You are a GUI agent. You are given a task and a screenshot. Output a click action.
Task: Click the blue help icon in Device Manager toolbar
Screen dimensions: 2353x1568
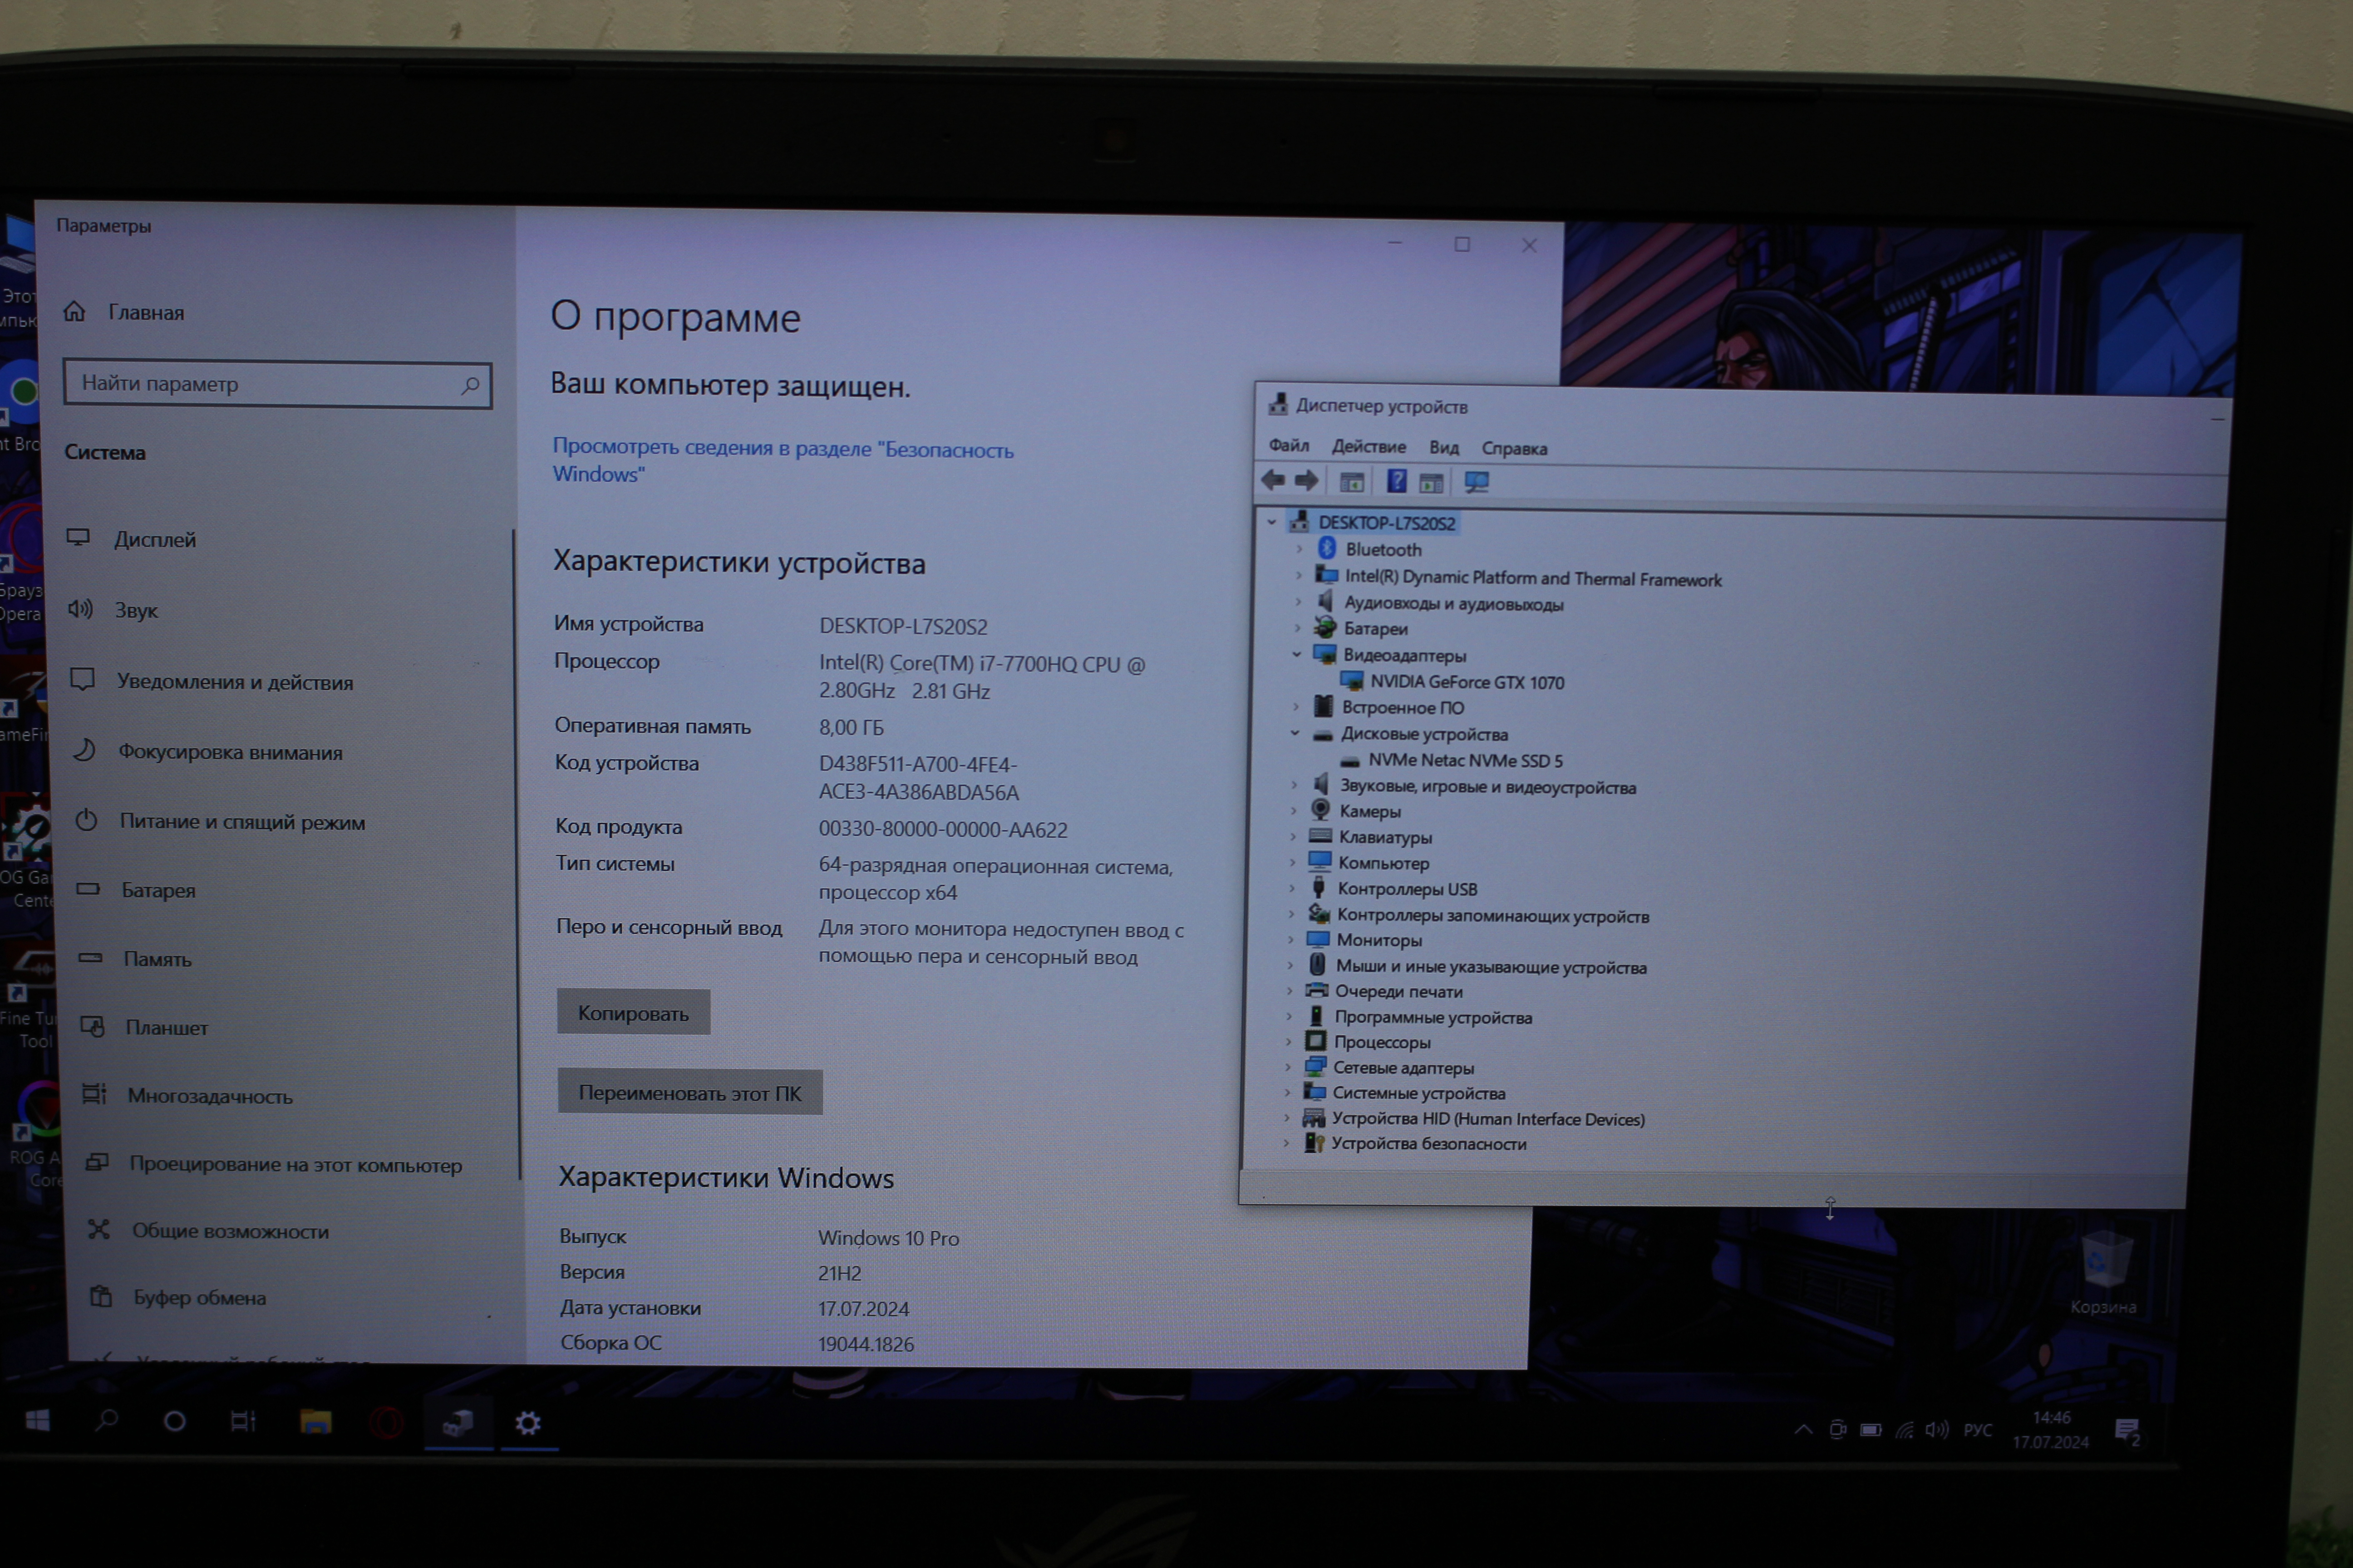coord(1397,482)
